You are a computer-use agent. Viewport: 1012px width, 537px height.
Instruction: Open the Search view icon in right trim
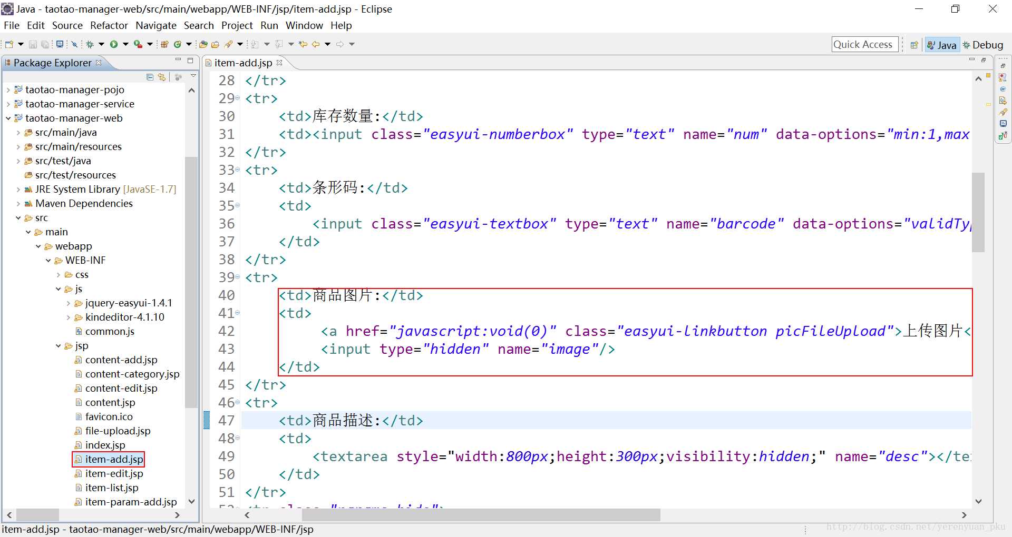point(1003,112)
